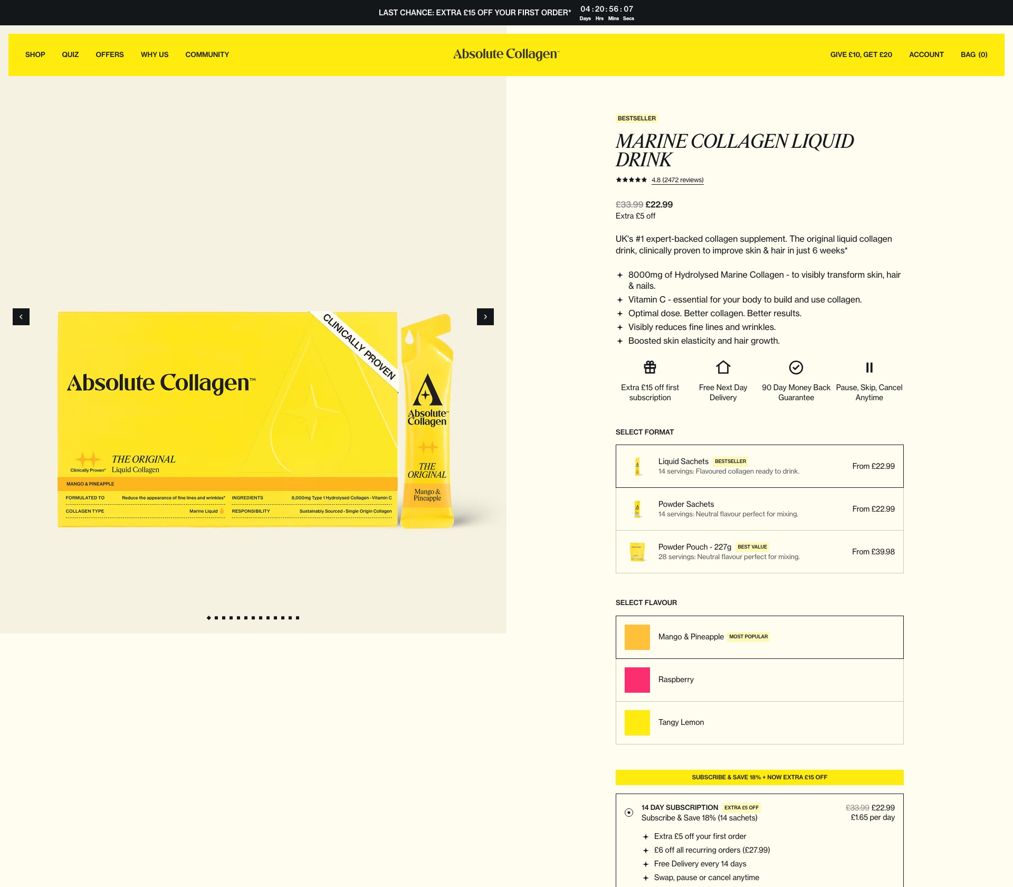The width and height of the screenshot is (1013, 887).
Task: Select the 14 Day Subscription radio button
Action: pyautogui.click(x=629, y=813)
